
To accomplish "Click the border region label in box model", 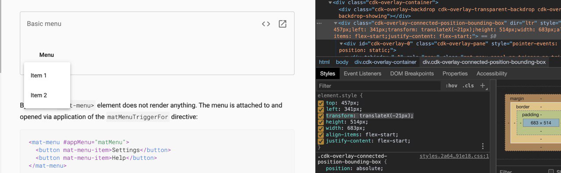I will [x=523, y=107].
